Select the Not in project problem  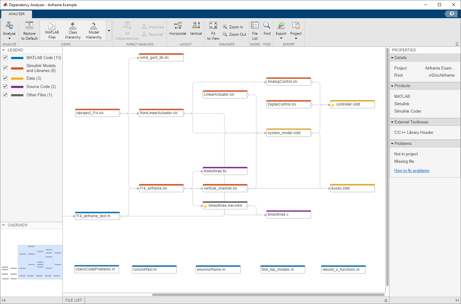[x=406, y=154]
